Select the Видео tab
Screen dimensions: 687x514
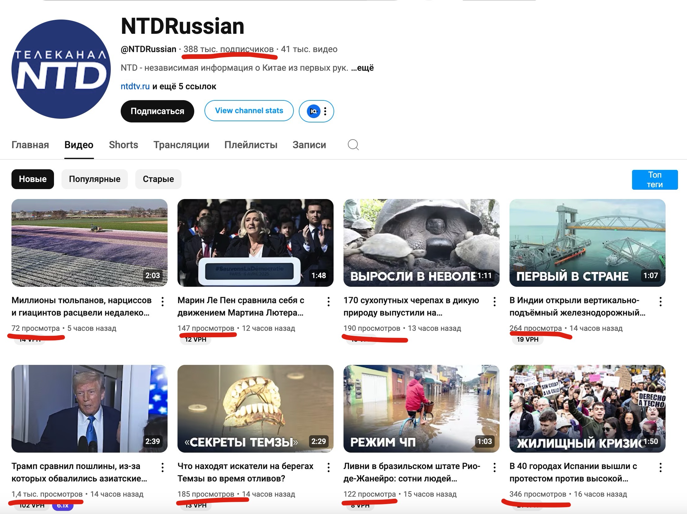coord(79,144)
